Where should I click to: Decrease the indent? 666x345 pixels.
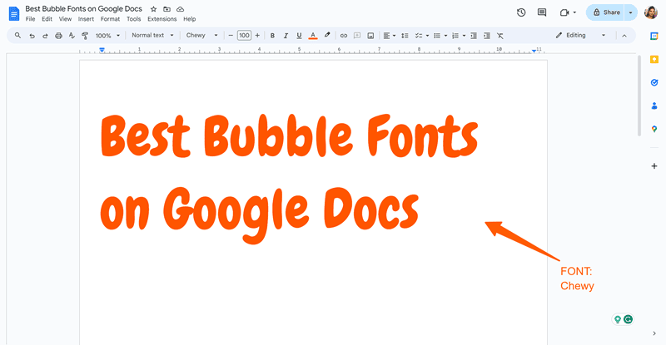coord(474,36)
